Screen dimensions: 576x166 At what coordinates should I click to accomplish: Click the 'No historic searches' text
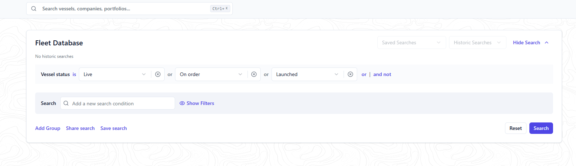(x=54, y=56)
